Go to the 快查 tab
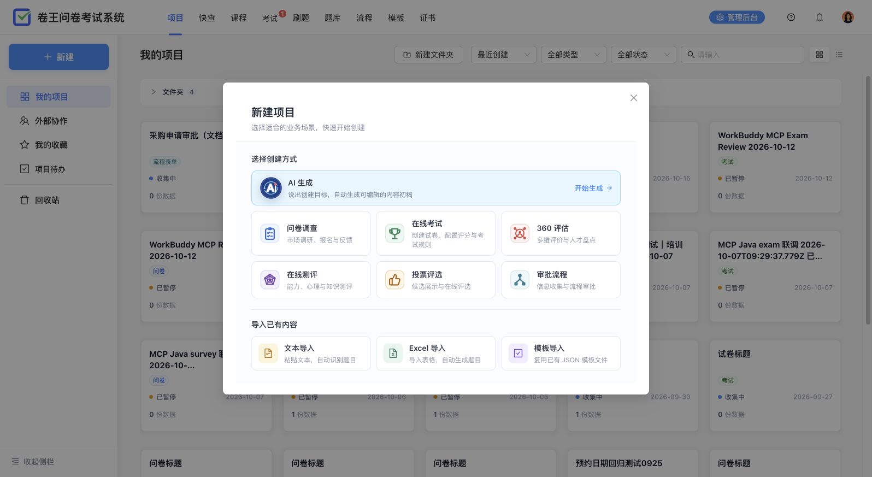The height and width of the screenshot is (477, 872). [x=207, y=18]
